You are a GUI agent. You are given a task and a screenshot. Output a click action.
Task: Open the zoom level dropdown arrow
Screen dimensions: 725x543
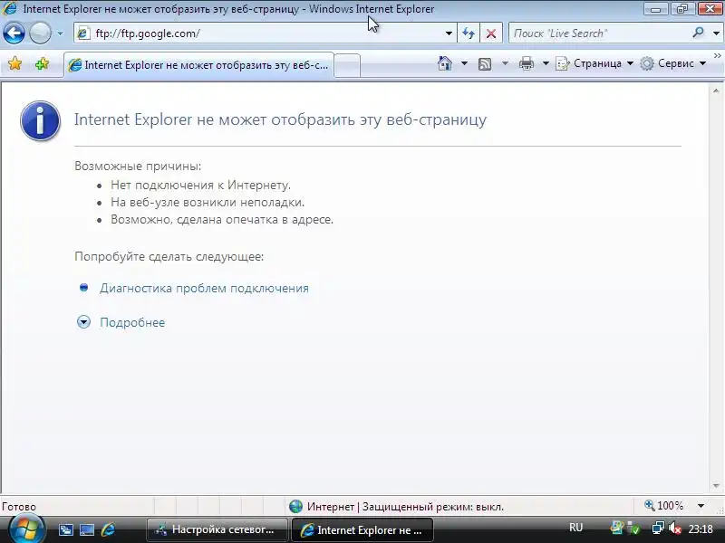tap(701, 506)
